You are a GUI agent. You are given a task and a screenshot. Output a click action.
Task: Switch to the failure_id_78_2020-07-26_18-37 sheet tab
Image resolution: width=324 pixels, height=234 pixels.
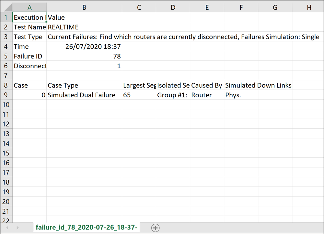pos(86,228)
